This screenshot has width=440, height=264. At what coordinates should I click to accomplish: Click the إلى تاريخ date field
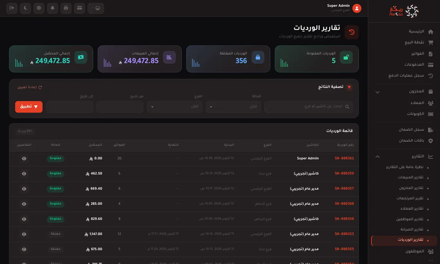coord(70,107)
